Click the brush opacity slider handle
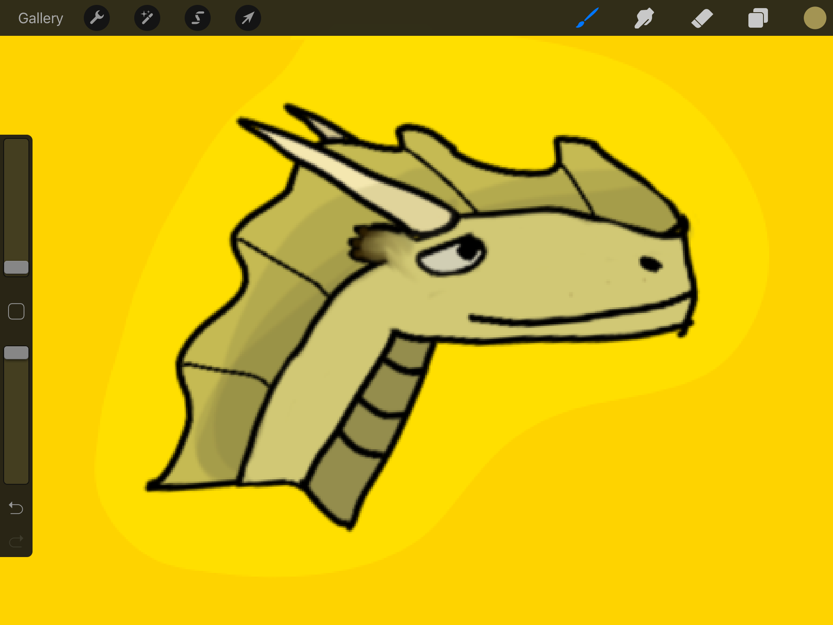 16,353
